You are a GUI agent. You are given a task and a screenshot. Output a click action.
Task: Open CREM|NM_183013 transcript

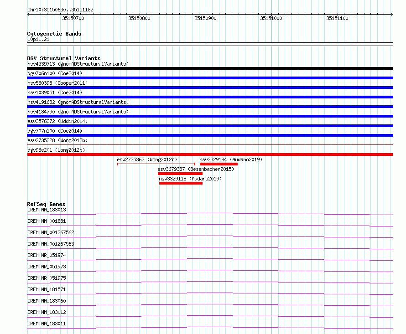click(x=47, y=210)
